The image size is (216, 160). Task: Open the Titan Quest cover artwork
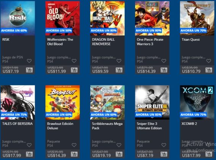pyautogui.click(x=197, y=18)
